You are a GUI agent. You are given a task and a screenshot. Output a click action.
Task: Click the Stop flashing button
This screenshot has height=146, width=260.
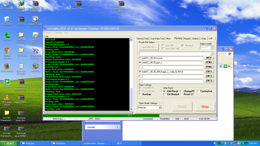pyautogui.click(x=205, y=106)
